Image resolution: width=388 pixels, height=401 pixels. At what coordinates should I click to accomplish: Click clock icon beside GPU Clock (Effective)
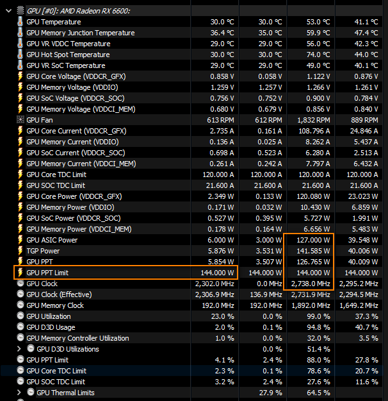pos(20,294)
